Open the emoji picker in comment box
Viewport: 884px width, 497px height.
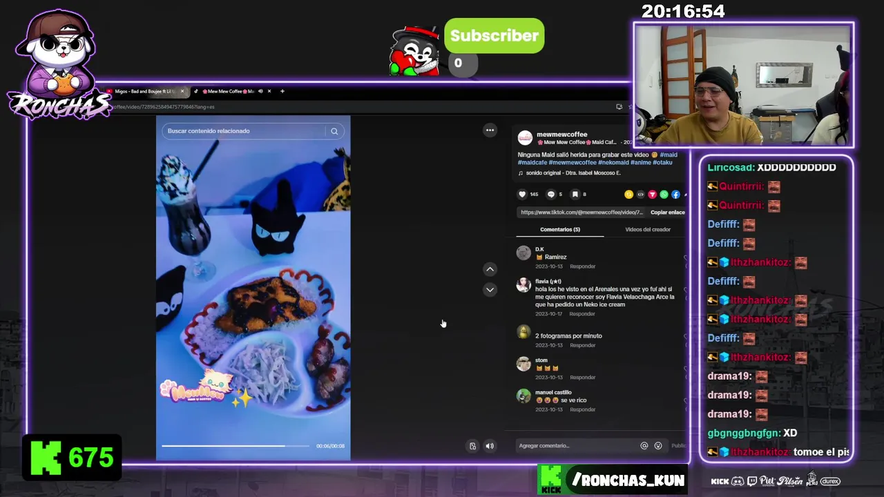[658, 446]
